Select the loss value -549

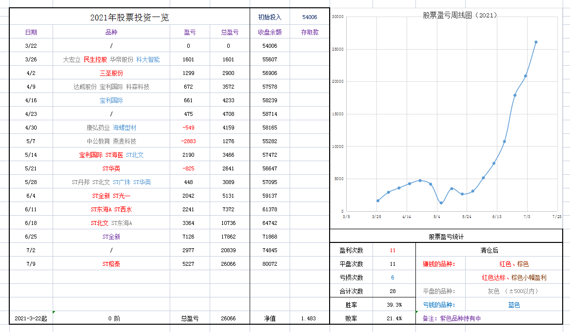point(188,128)
